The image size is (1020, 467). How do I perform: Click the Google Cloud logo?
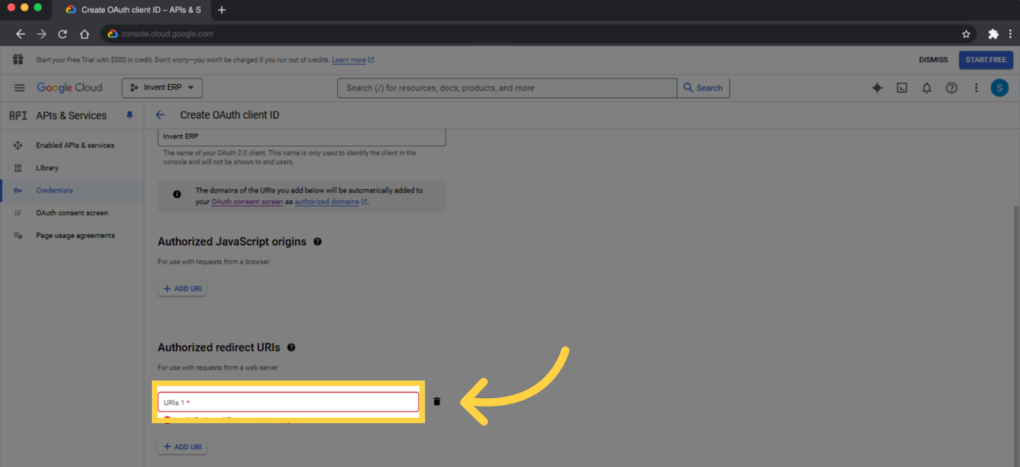(69, 88)
